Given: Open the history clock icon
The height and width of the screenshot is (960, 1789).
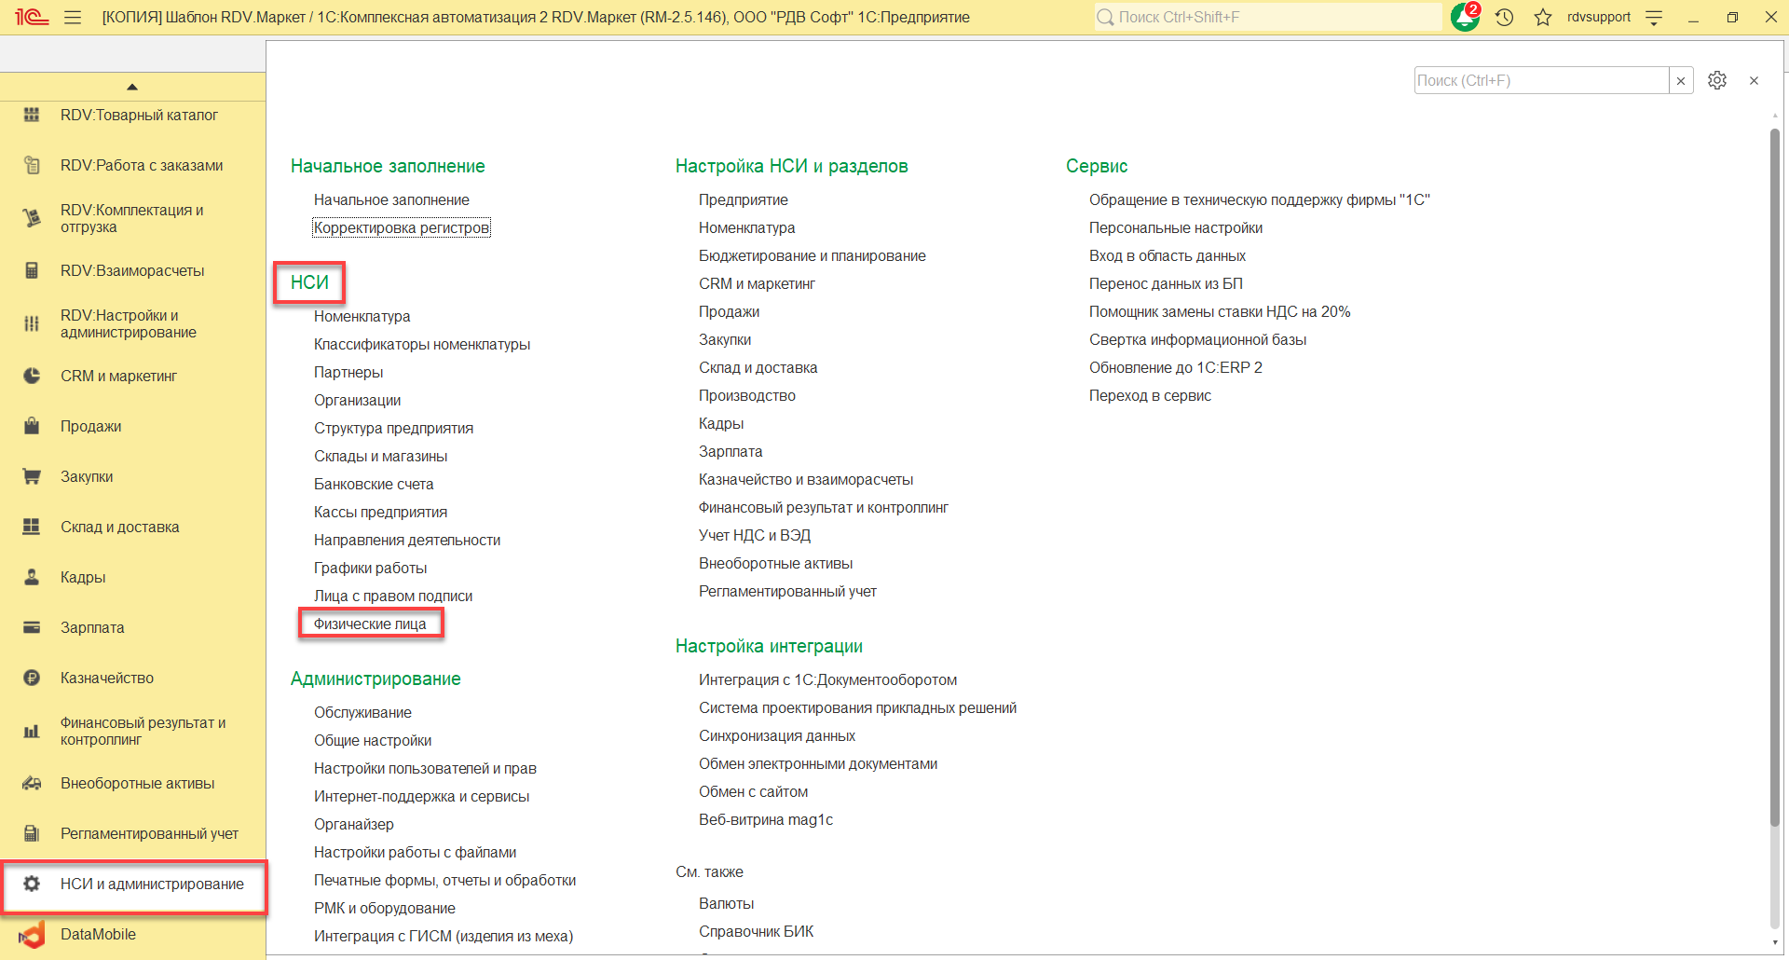Looking at the screenshot, I should coord(1505,17).
